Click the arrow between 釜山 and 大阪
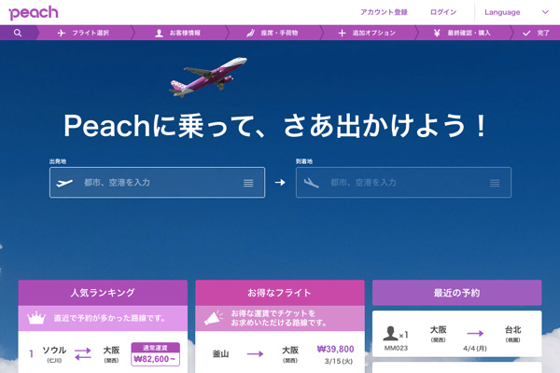 (x=256, y=353)
